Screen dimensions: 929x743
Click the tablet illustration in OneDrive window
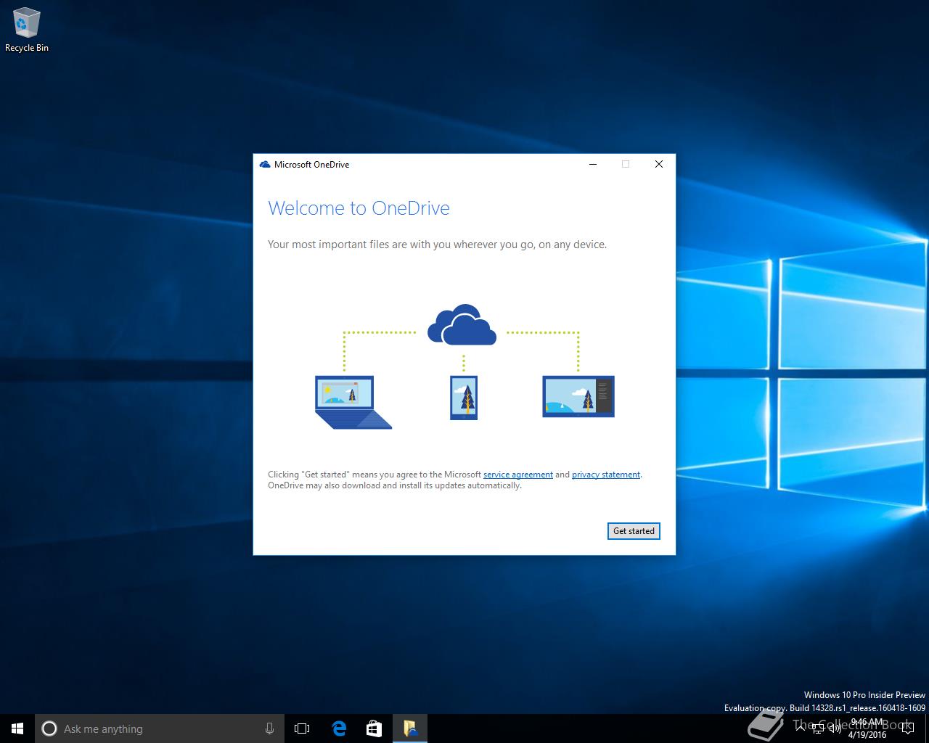[x=578, y=396]
